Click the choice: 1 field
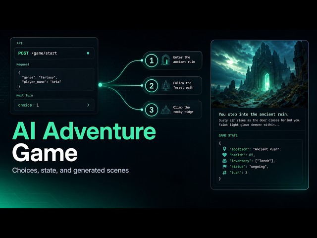 54,105
